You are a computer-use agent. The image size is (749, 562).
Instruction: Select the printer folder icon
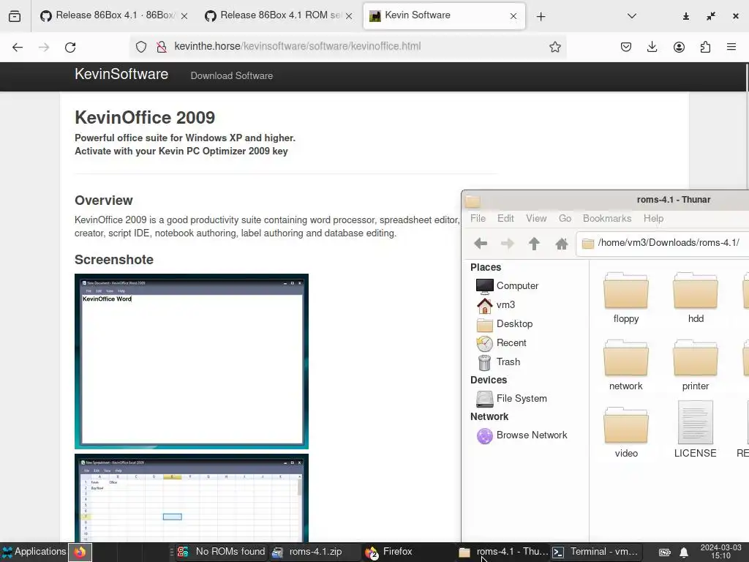coord(696,359)
